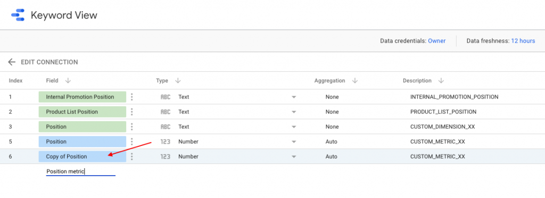Click the Index column header
545x198 pixels.
[x=15, y=80]
